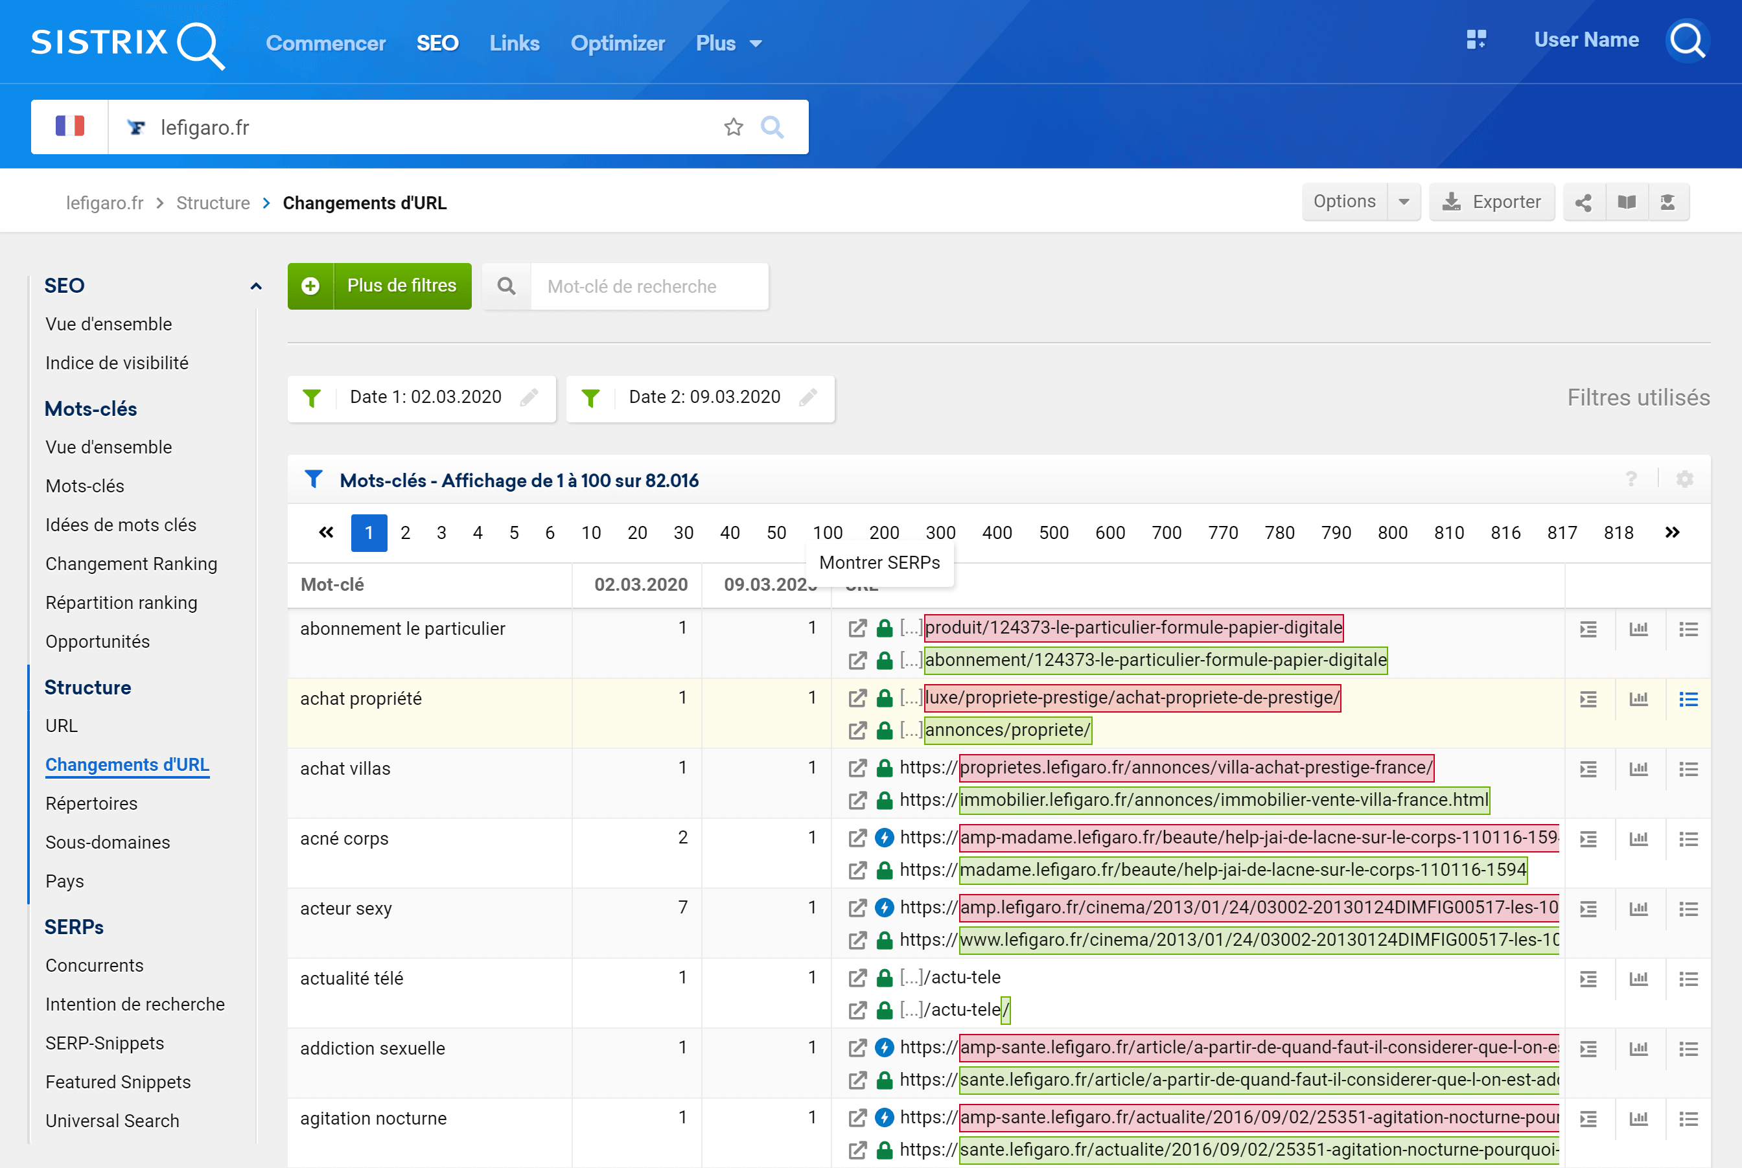Click Structure breadcrumb link
1742x1168 pixels.
tap(213, 203)
